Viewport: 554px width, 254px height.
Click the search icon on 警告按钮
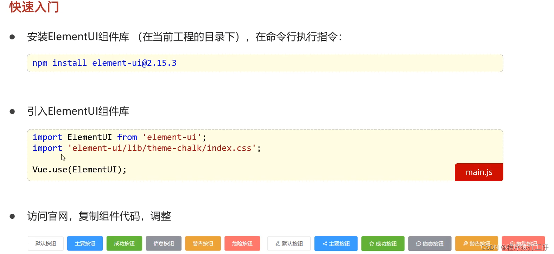tap(465, 243)
